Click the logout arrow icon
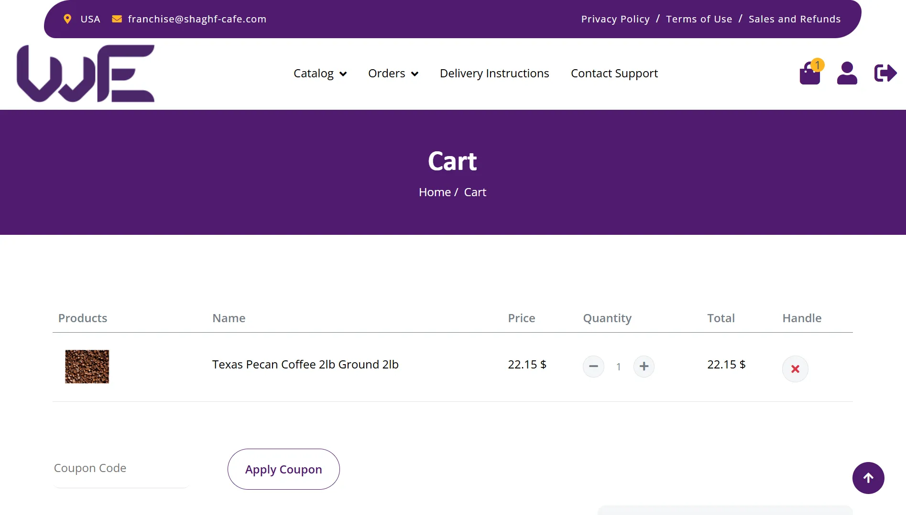The width and height of the screenshot is (906, 515). coord(885,74)
